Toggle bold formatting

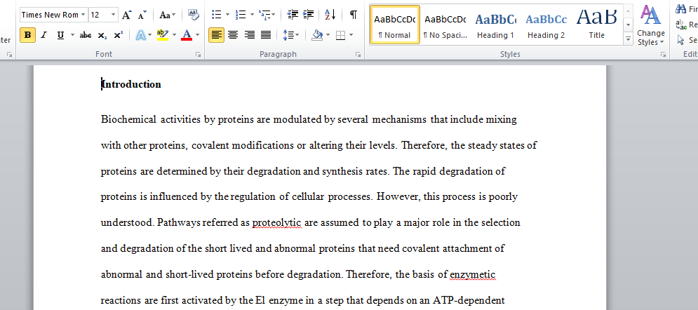click(x=27, y=35)
